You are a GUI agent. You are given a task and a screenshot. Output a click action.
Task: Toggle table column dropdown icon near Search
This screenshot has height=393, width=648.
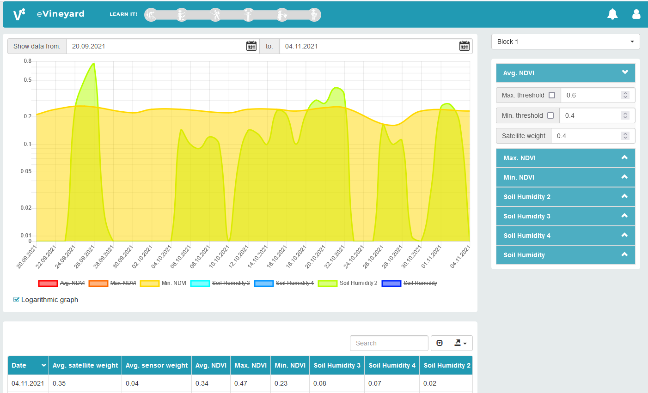click(440, 343)
